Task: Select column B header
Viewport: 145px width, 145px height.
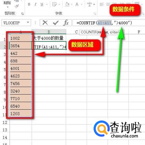Action: (49, 32)
